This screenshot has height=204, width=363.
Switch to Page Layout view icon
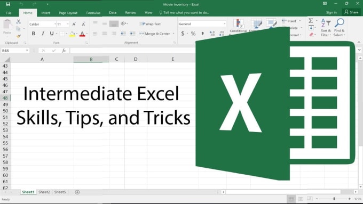click(301, 199)
